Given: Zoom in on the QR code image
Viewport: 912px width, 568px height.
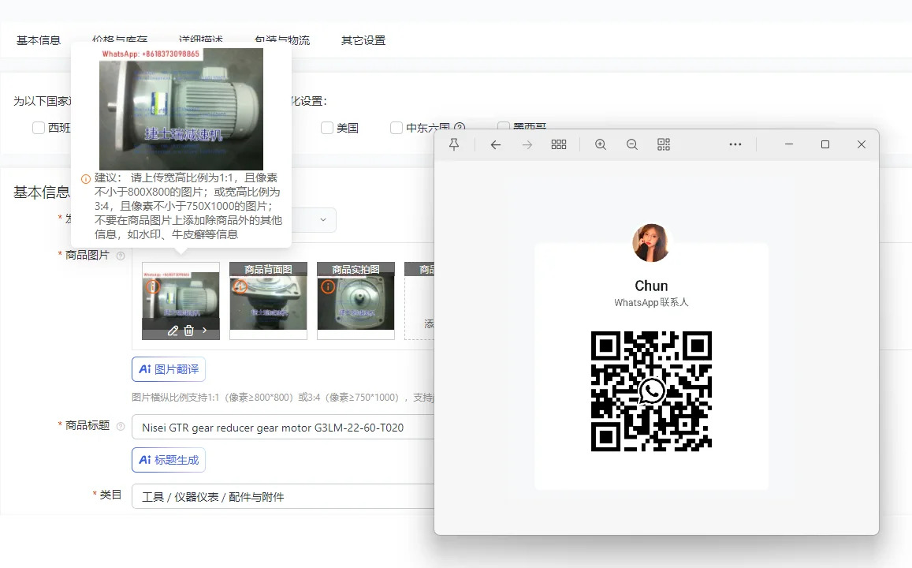Looking at the screenshot, I should [601, 144].
